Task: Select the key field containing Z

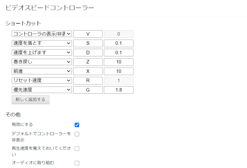Action: (88, 62)
